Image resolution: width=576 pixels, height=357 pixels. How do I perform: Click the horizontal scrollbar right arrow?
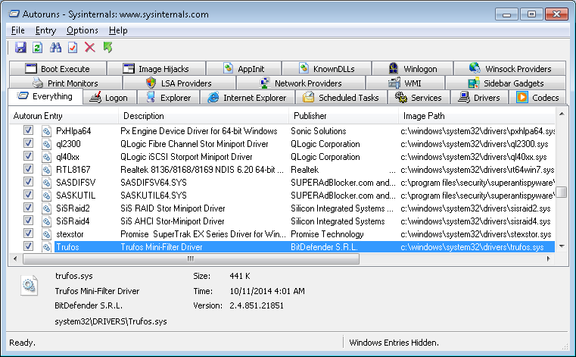tap(549, 258)
